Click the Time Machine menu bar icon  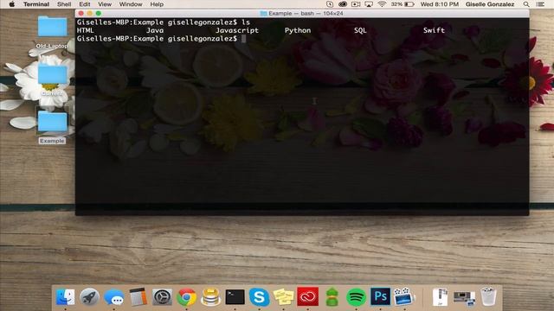(330, 4)
